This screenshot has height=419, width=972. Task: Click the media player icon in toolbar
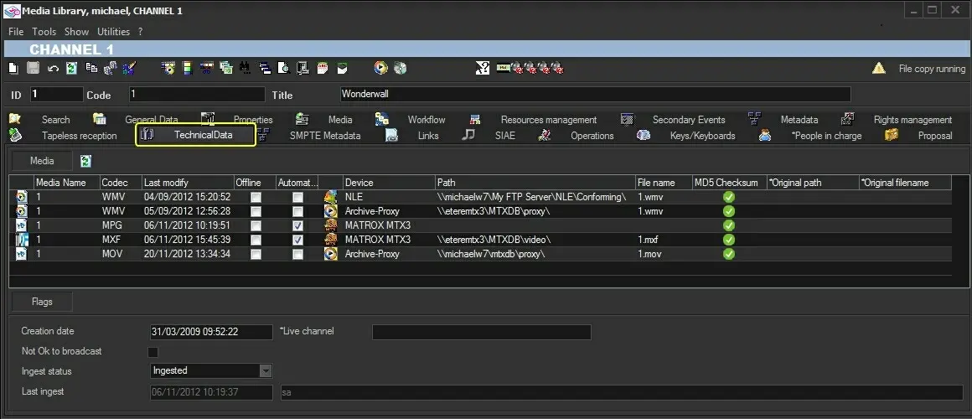pos(381,69)
